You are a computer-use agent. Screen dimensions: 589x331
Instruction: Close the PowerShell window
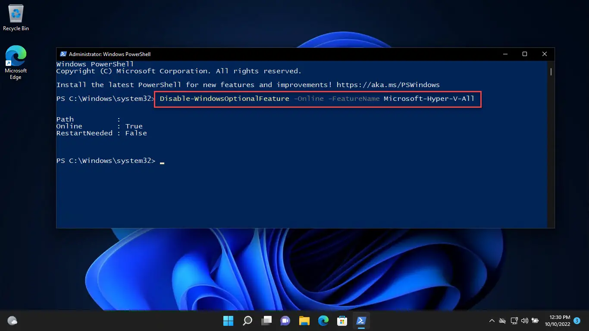pos(545,54)
